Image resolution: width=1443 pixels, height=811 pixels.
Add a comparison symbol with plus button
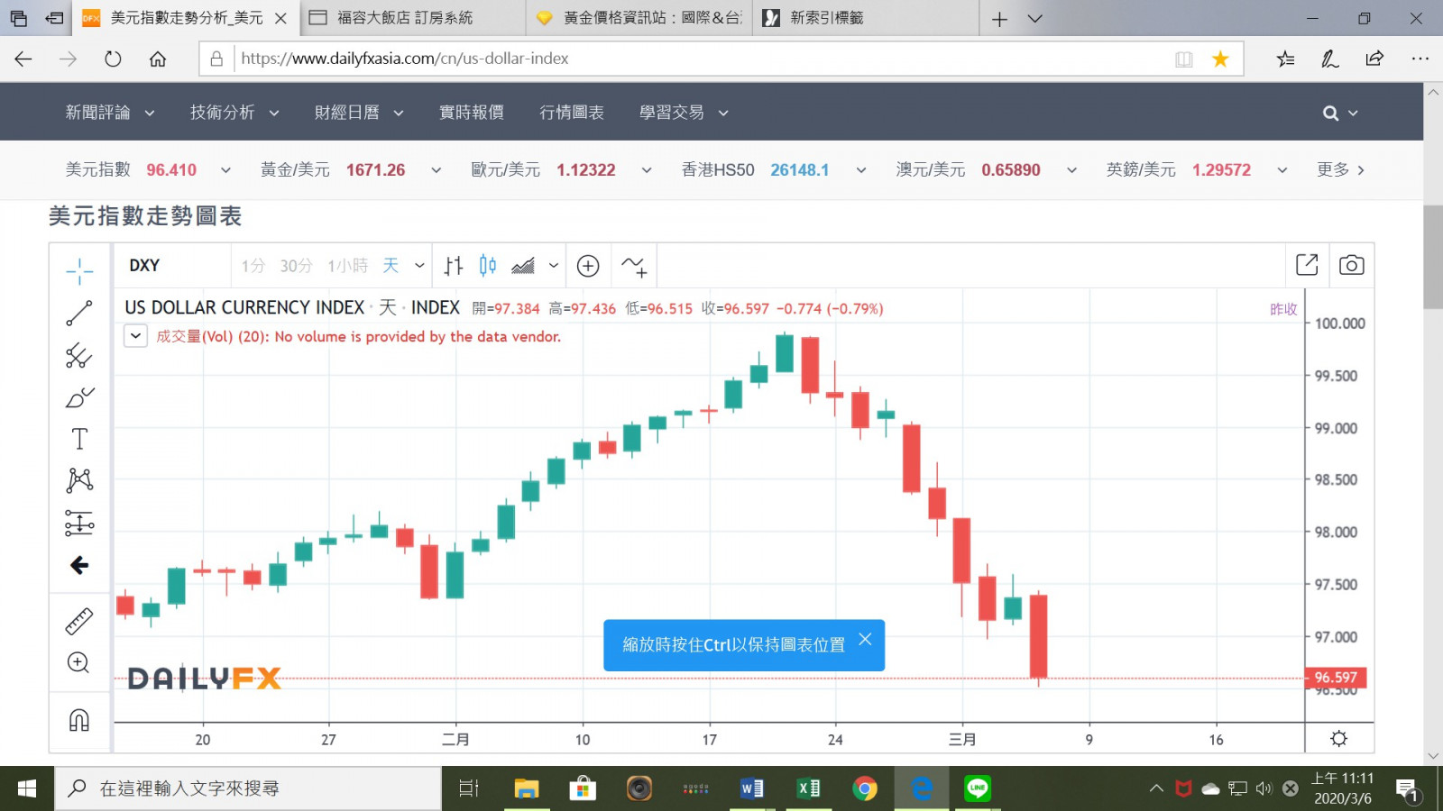(x=588, y=266)
